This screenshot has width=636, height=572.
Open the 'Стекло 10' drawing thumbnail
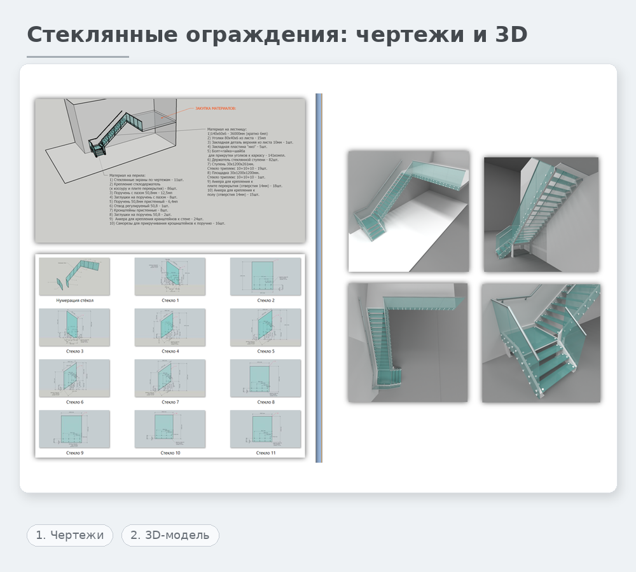tap(170, 429)
